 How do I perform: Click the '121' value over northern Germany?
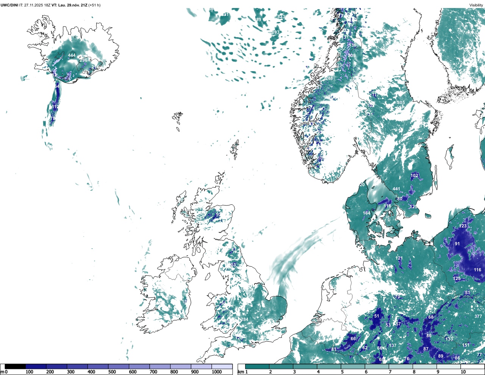tap(399, 258)
